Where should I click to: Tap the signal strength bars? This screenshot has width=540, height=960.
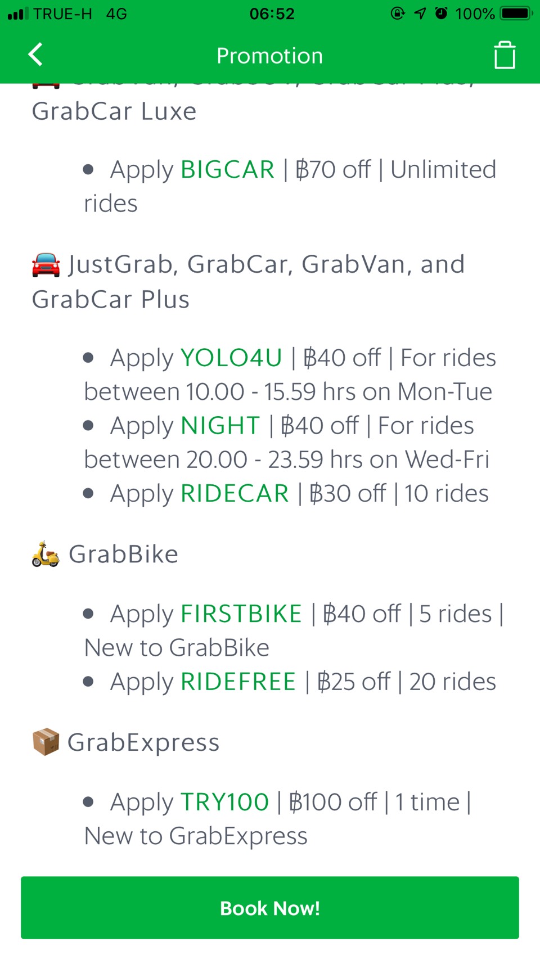[x=17, y=13]
